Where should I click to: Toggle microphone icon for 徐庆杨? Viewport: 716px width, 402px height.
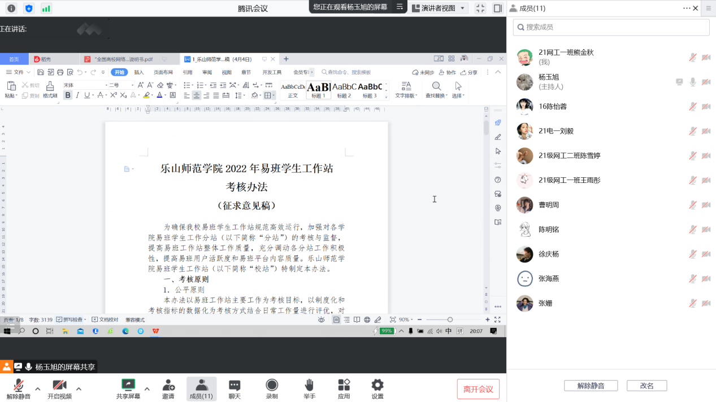click(693, 254)
